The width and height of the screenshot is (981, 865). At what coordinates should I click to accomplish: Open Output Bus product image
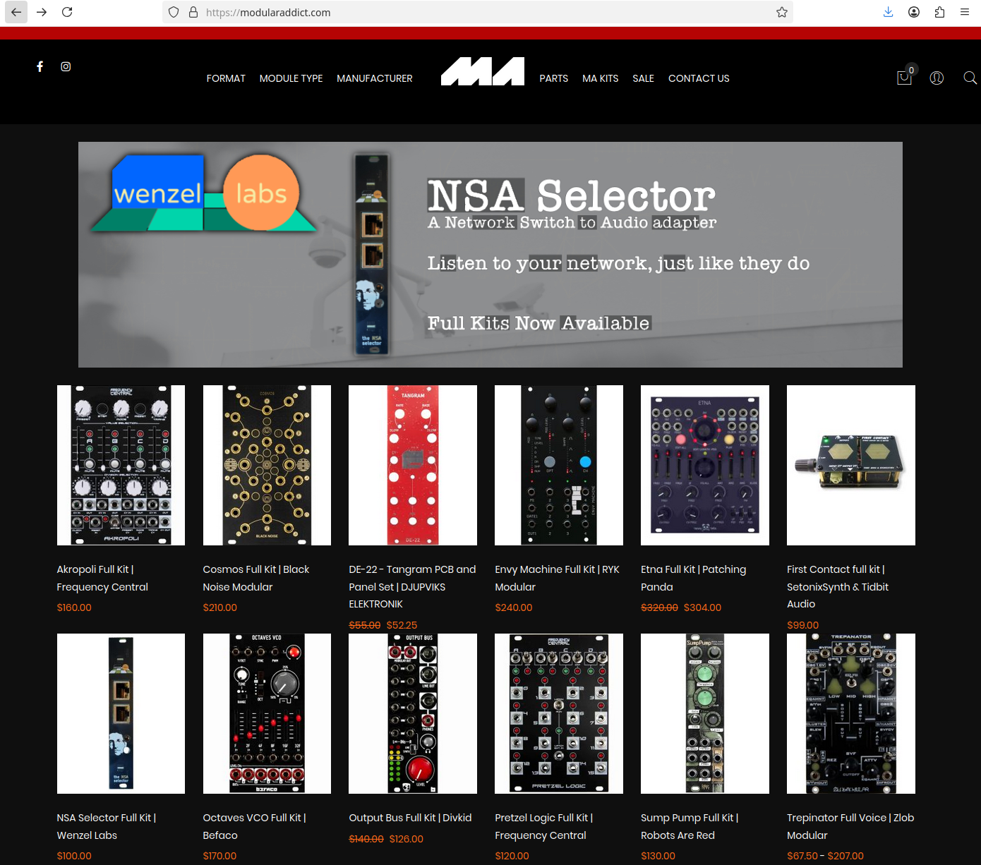(x=413, y=713)
